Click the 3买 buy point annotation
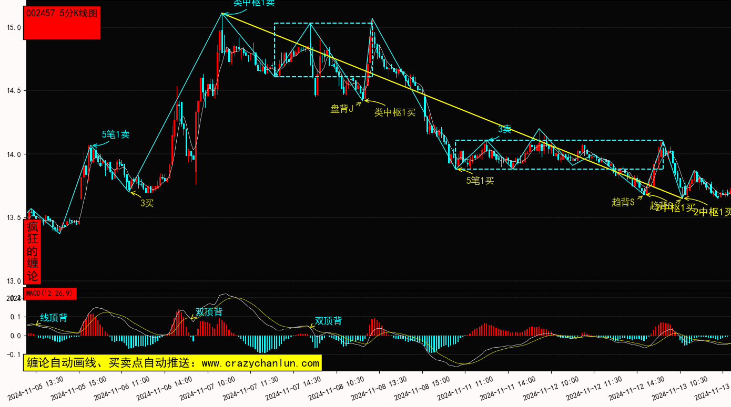The image size is (731, 407). (147, 203)
